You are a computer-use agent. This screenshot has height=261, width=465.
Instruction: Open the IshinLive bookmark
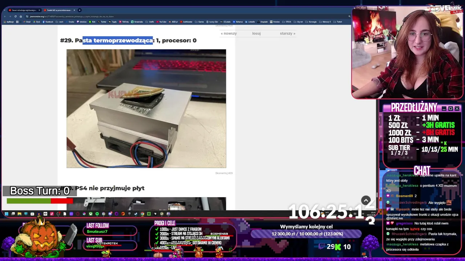pos(81,22)
